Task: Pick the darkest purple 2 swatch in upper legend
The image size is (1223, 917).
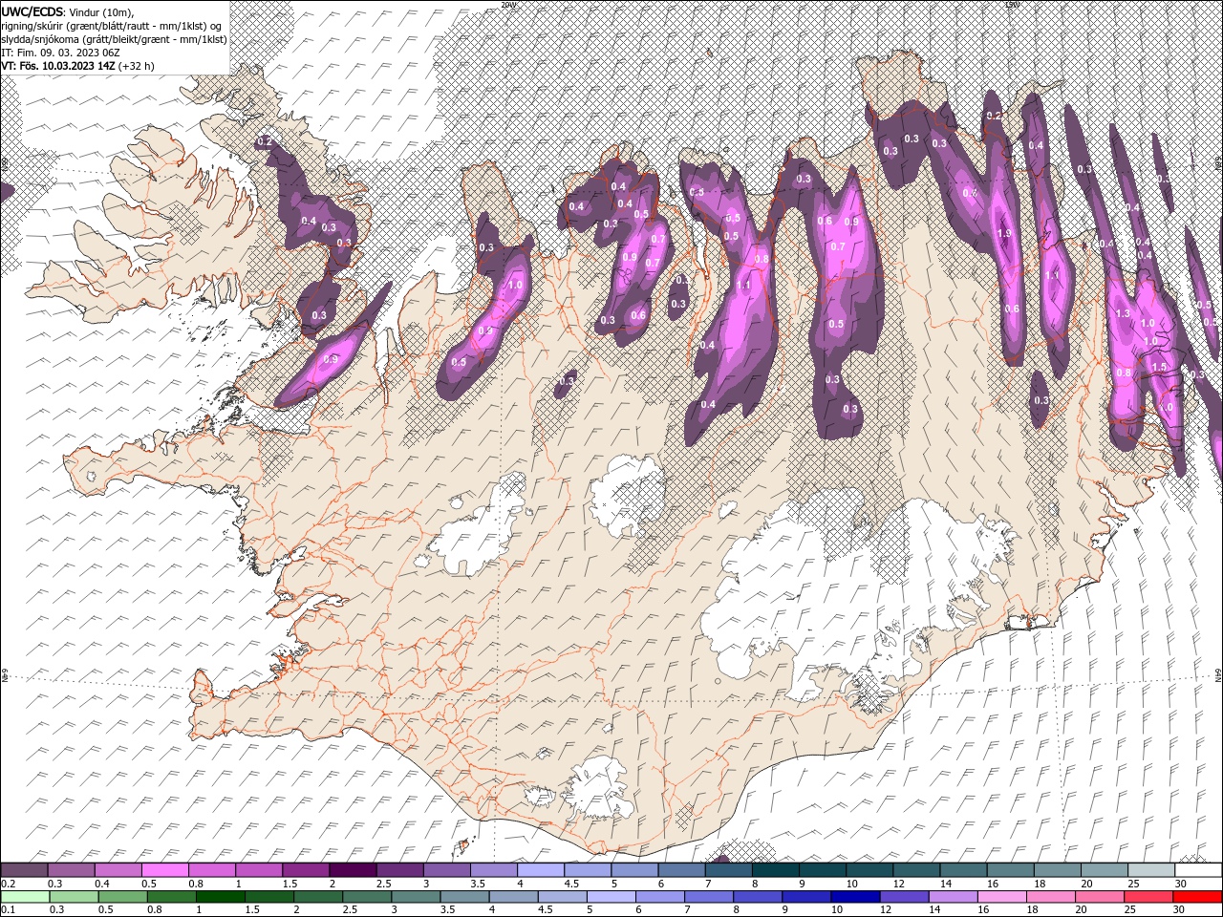Action: (x=352, y=870)
